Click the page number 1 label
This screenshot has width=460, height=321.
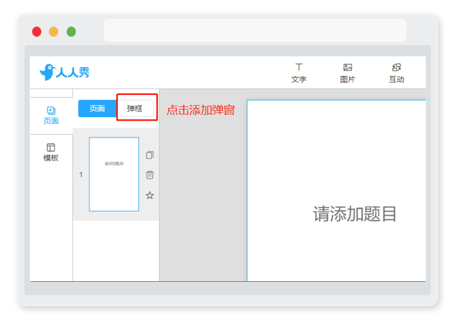click(x=81, y=174)
